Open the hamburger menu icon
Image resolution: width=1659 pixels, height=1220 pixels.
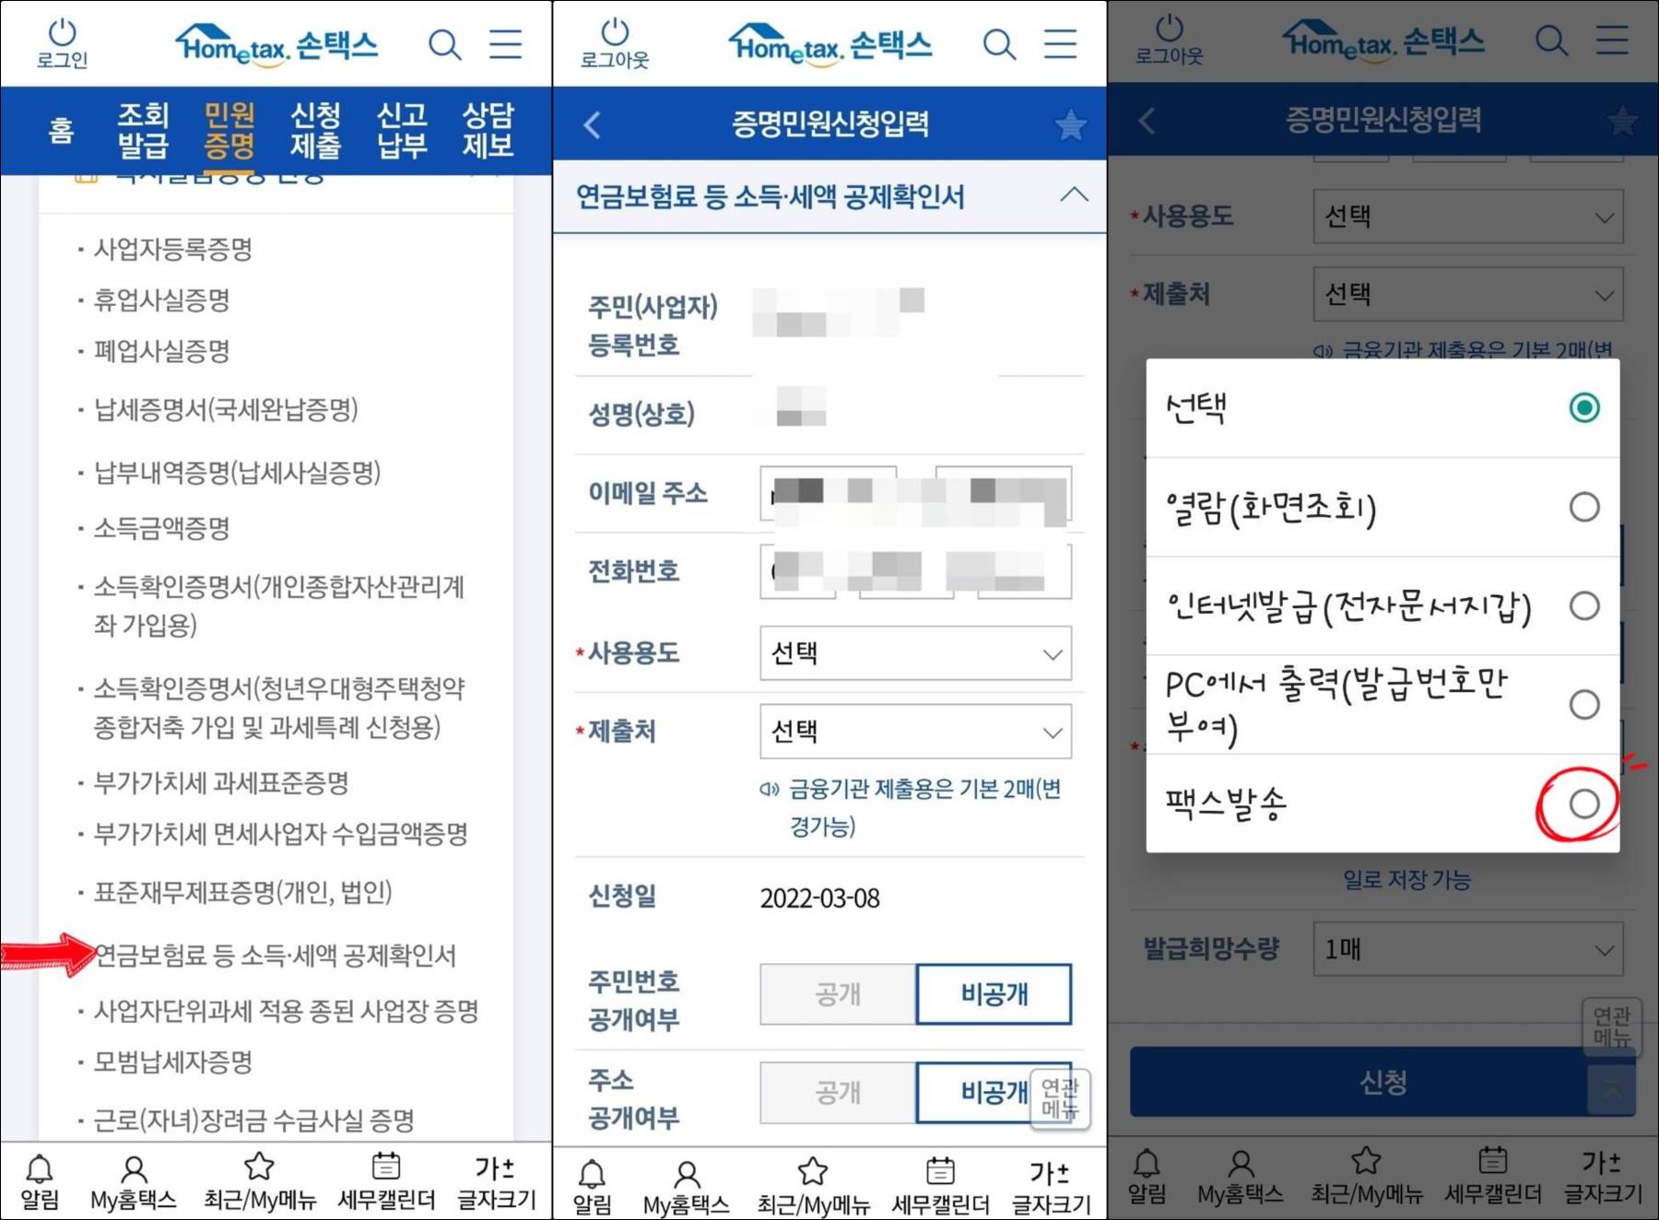coord(505,43)
